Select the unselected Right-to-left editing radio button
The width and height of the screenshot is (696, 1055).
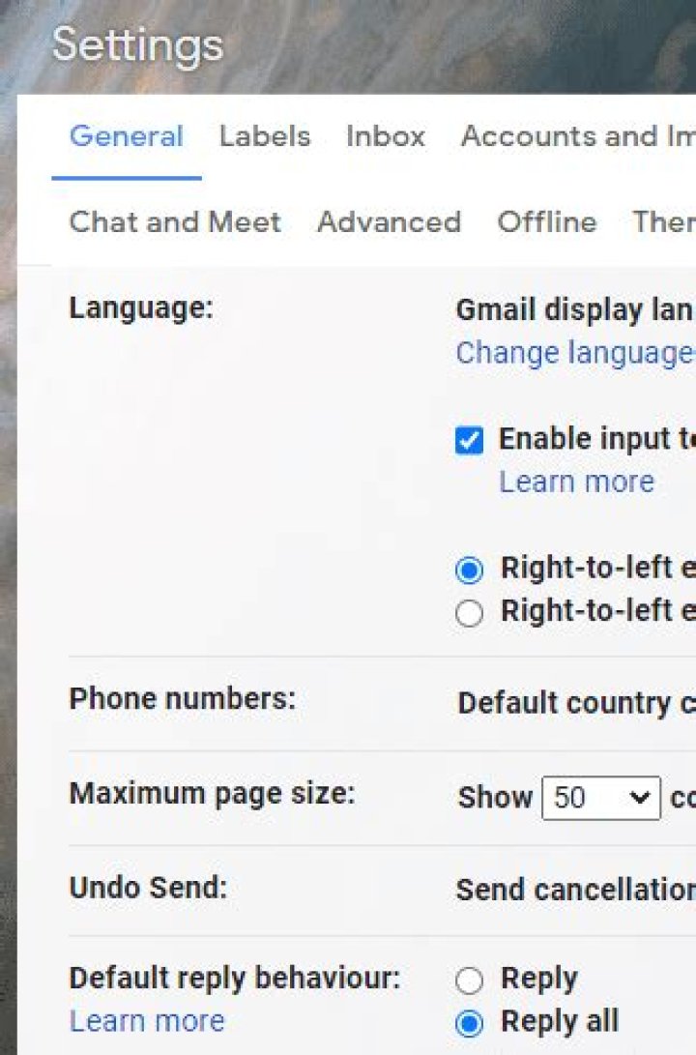point(469,613)
